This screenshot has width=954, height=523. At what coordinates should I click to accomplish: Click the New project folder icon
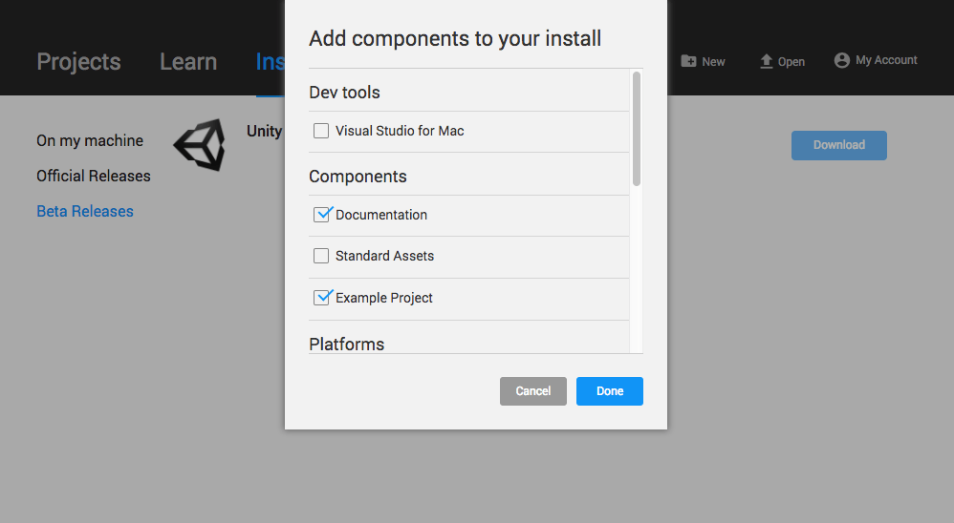pyautogui.click(x=688, y=61)
